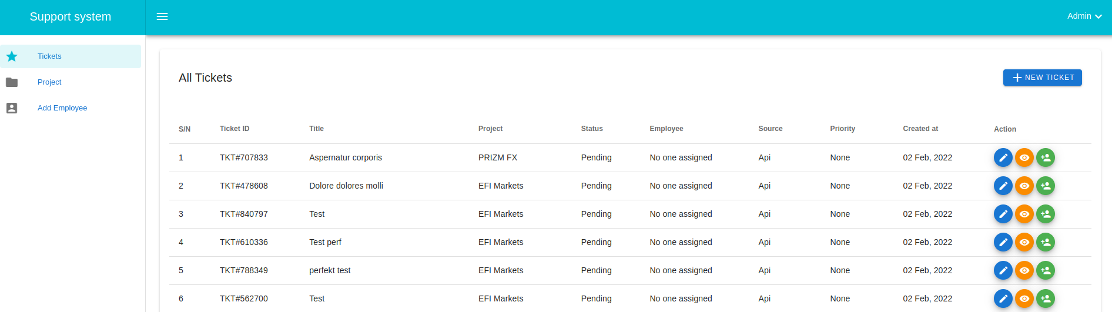Assign employee to Test perf ticket
Screen dimensions: 1112x312
(1045, 242)
